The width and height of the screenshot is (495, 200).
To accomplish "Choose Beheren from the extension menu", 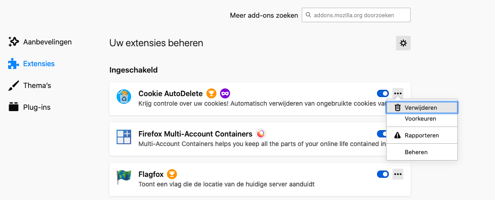I will (416, 152).
